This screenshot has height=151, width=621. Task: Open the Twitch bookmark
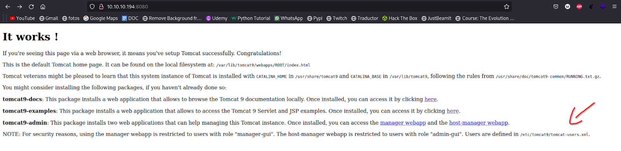[337, 18]
